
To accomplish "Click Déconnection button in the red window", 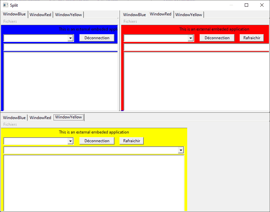I will (217, 38).
